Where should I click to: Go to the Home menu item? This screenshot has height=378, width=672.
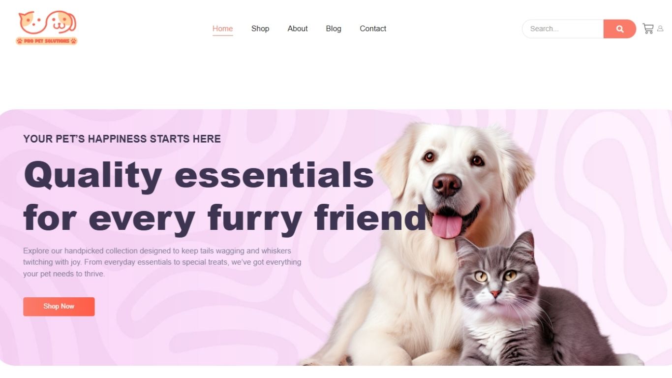(x=222, y=29)
